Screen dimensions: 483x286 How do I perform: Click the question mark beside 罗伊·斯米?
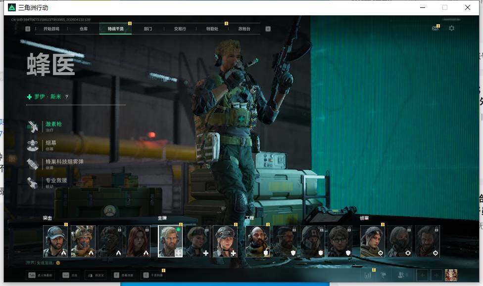click(67, 97)
